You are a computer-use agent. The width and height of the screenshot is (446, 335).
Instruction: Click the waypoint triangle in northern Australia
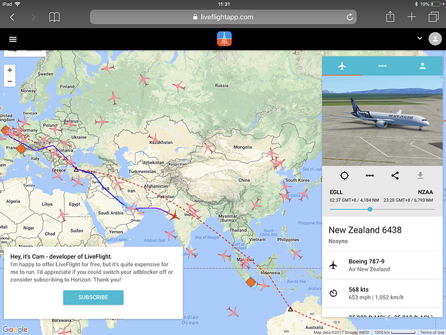(290, 309)
